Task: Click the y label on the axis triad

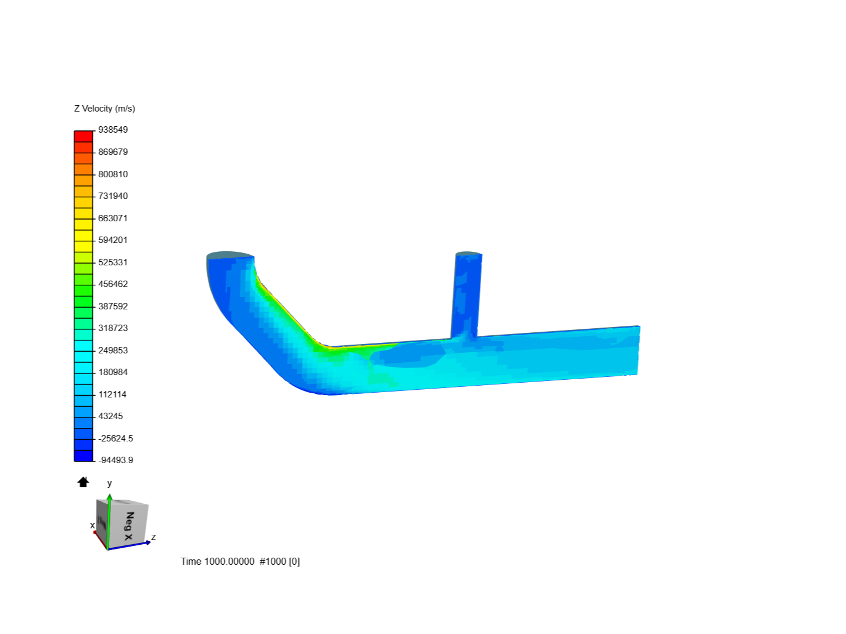Action: tap(109, 484)
